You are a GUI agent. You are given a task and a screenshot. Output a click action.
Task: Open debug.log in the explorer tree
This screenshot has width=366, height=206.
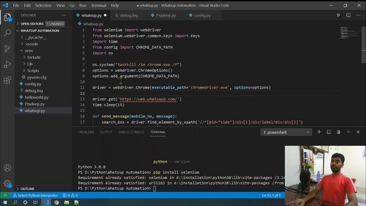pos(34,90)
